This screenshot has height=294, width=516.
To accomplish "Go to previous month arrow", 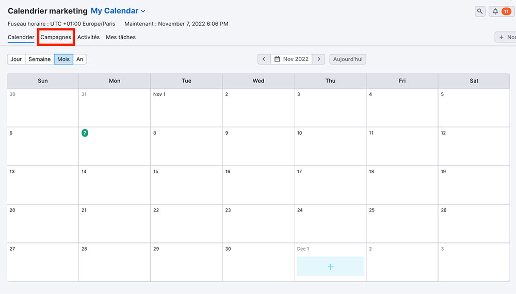I will 264,59.
